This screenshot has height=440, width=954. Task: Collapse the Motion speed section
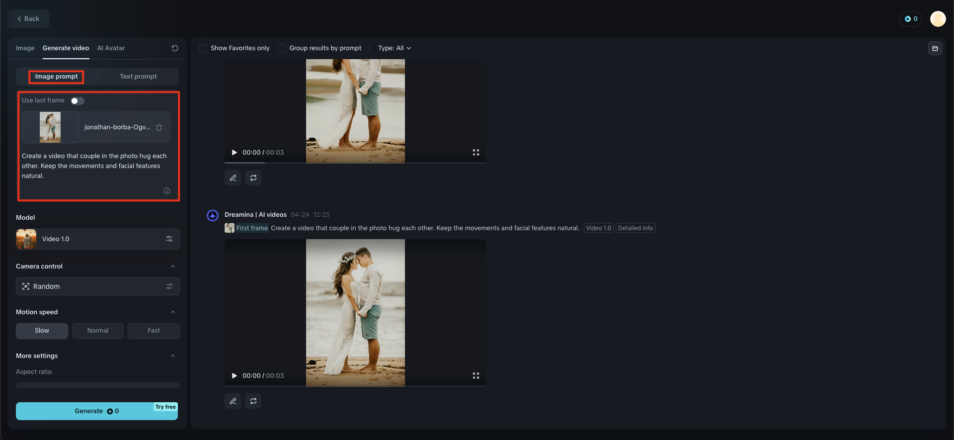pyautogui.click(x=173, y=312)
